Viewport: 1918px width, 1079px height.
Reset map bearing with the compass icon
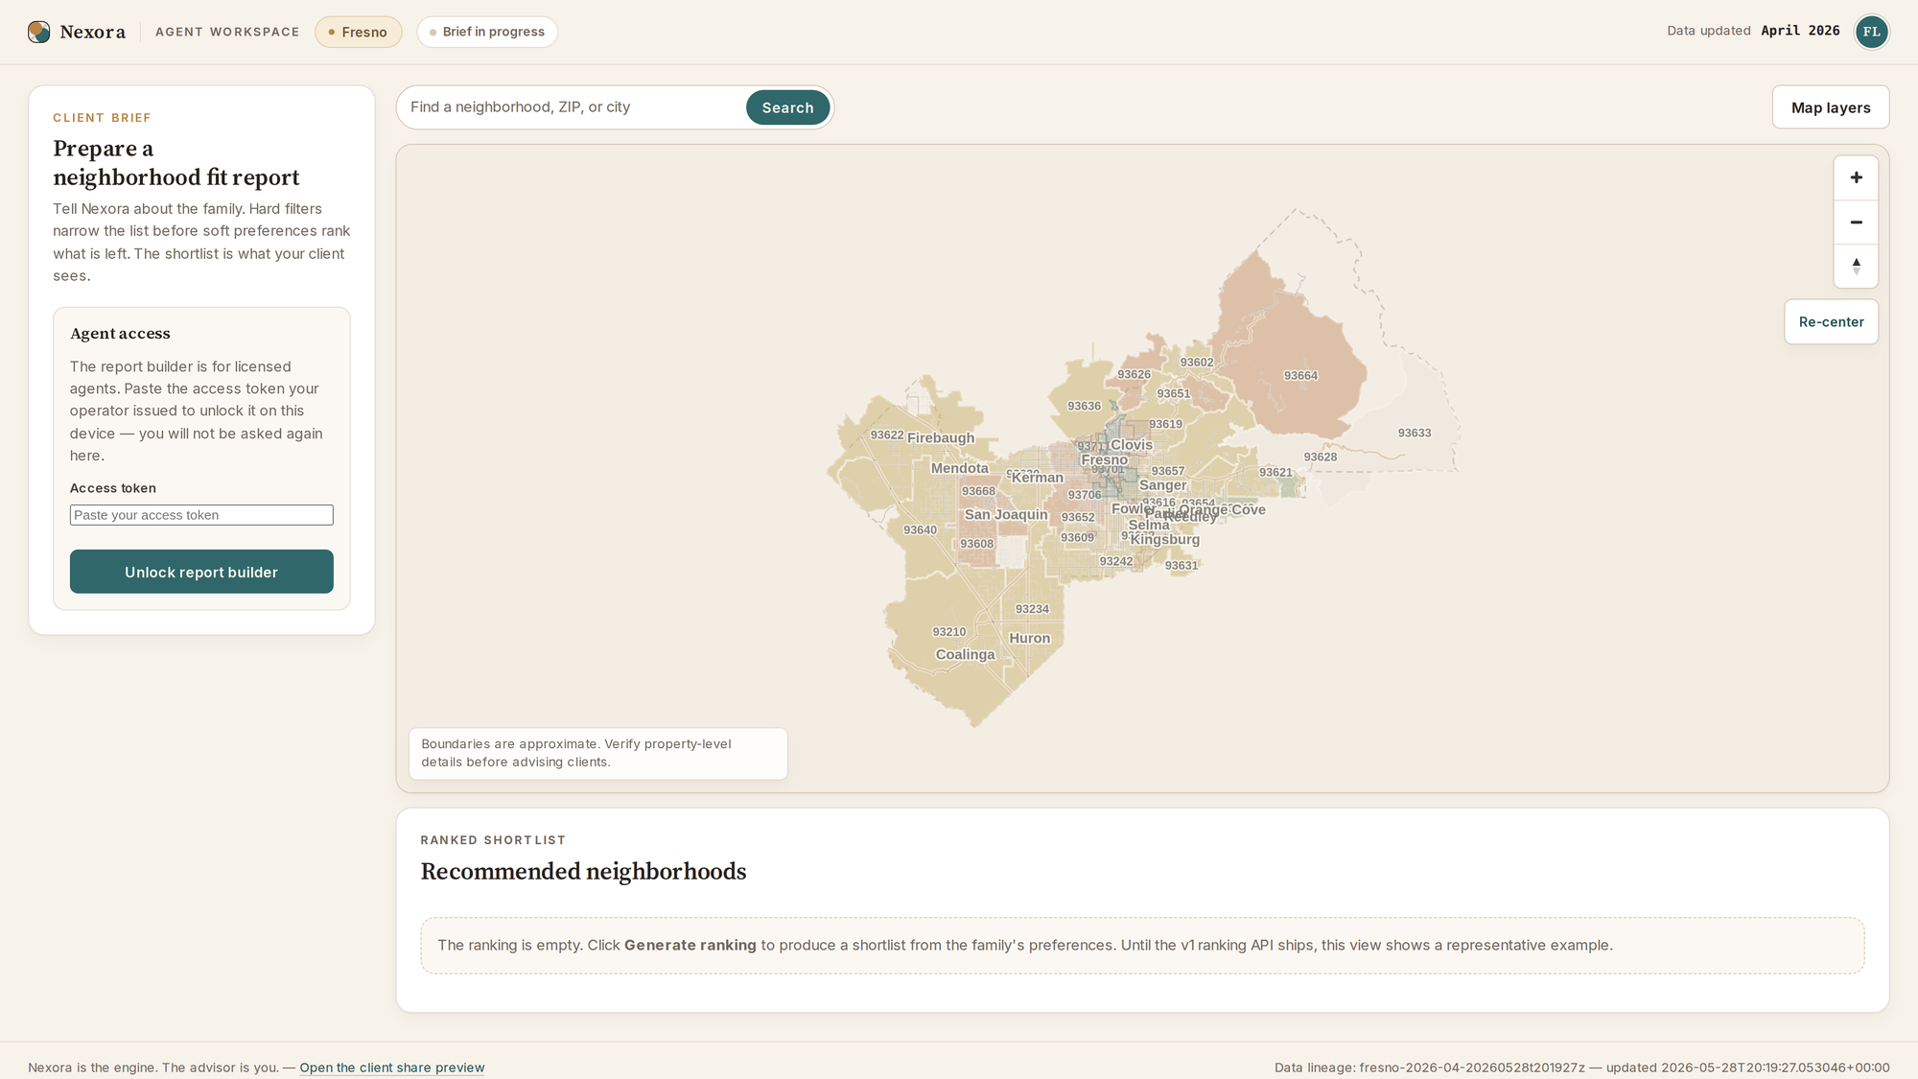point(1856,266)
